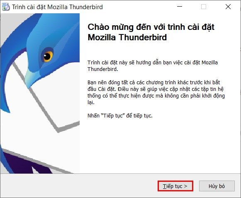Click the "Nhấn “Tiếp tục” để tiếp tục" line
241x198 pixels.
120,115
